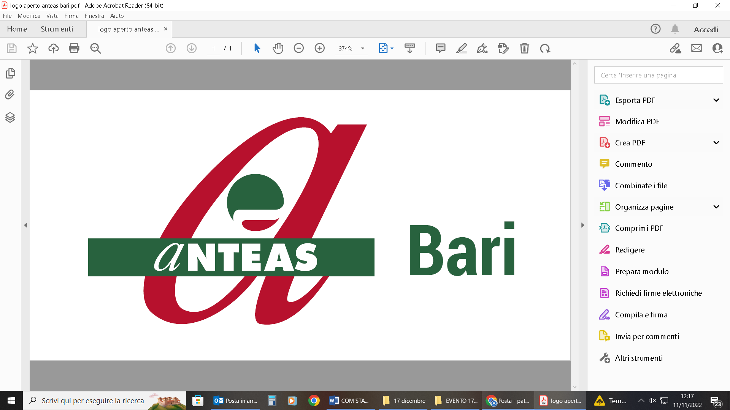Open the Firma menu

click(71, 16)
